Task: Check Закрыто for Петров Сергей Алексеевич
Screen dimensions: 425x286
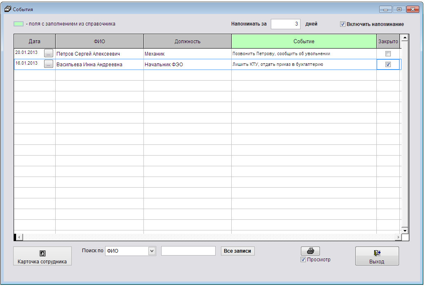Action: [388, 53]
